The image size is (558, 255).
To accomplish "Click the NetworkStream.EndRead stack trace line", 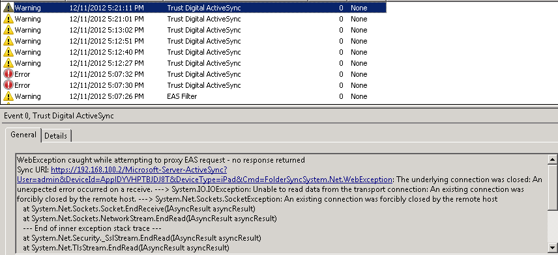I will (150, 218).
